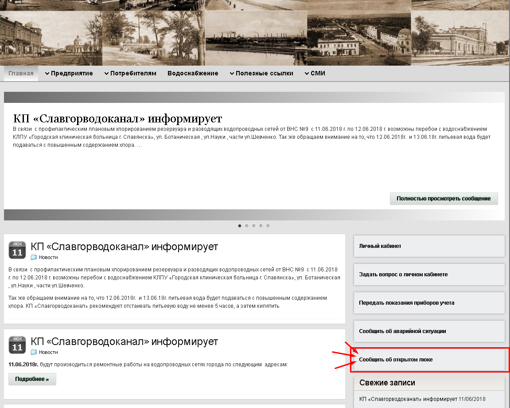
Task: Expand the Потребителям dropdown menu
Action: click(x=130, y=73)
